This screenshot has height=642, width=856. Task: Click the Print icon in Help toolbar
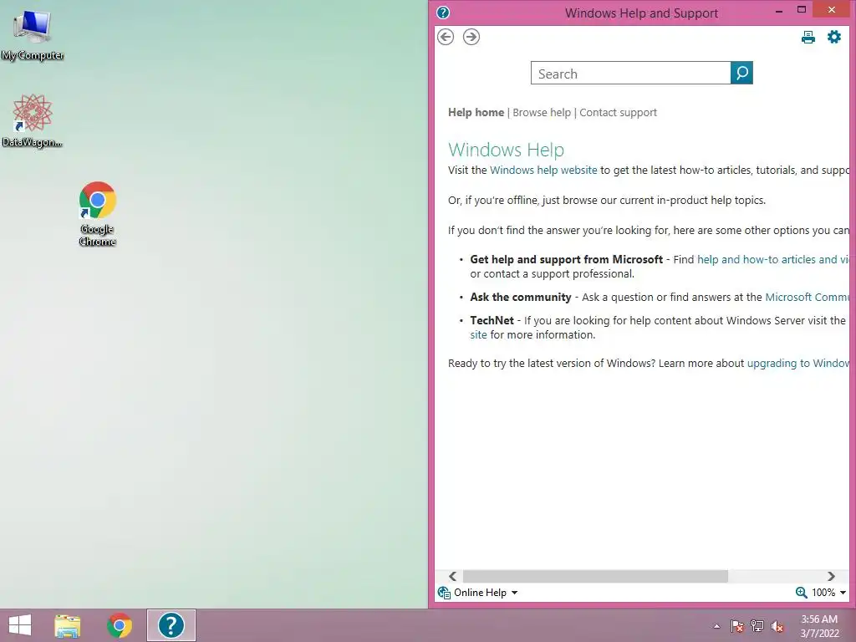coord(808,37)
